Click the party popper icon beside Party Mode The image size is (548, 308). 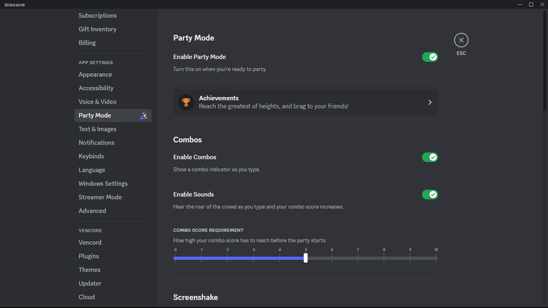(143, 116)
